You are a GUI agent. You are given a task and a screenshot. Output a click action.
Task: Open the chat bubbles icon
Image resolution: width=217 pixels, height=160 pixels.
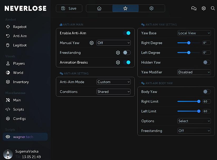pos(194,8)
